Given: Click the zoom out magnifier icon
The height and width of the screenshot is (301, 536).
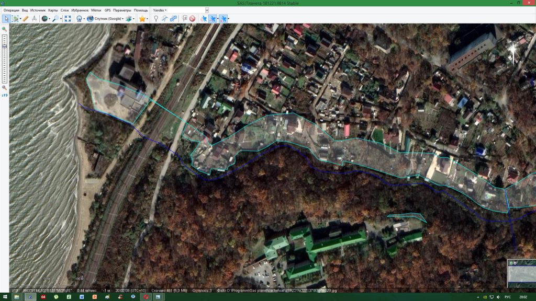Looking at the screenshot, I should point(5,88).
